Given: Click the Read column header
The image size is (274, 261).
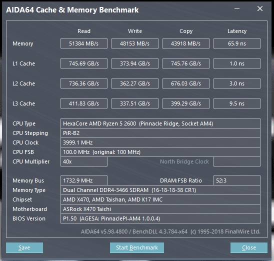Looking at the screenshot, I should click(84, 31).
